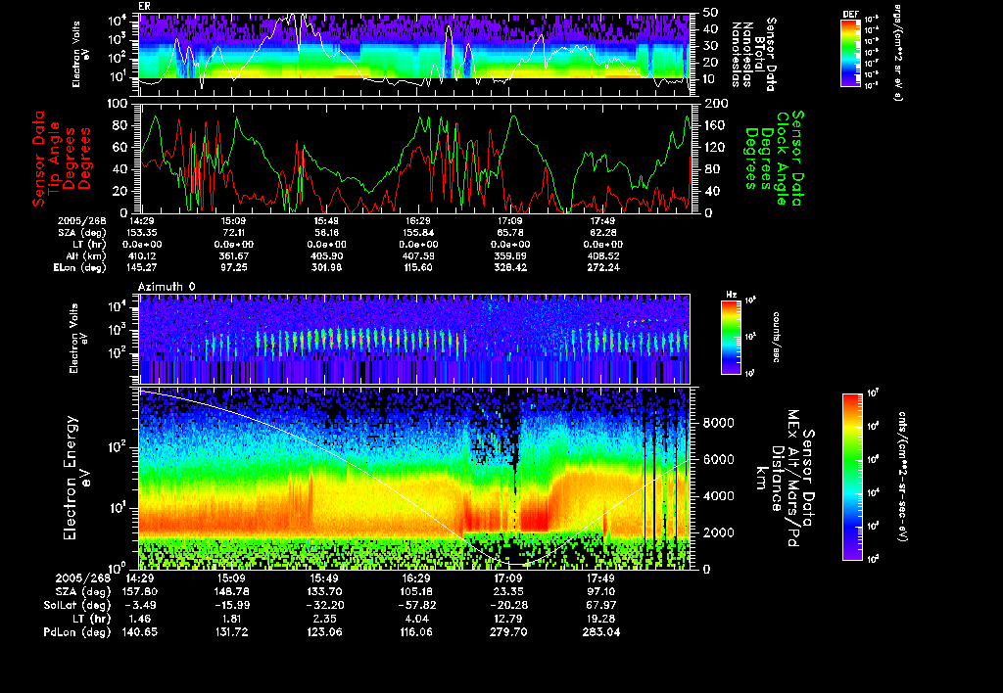The width and height of the screenshot is (1003, 693).
Task: Select ELon value 97.25
Action: [234, 267]
